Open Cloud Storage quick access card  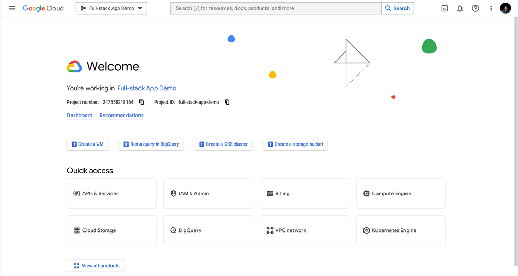coord(111,230)
